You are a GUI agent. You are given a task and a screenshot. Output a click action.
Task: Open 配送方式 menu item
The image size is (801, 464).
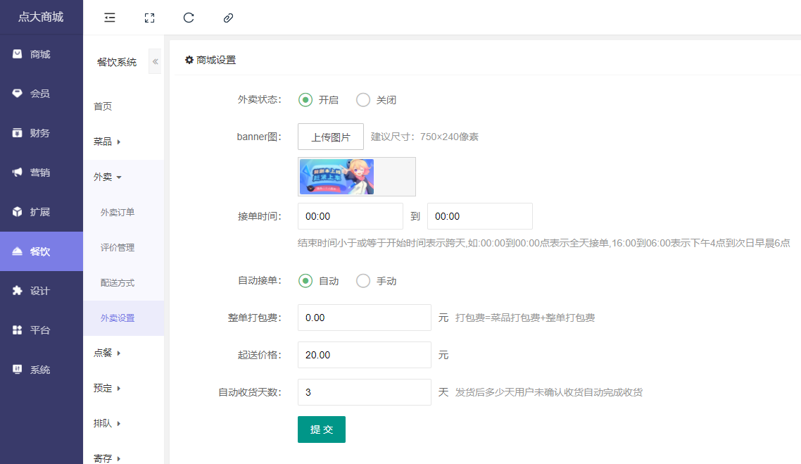coord(118,282)
